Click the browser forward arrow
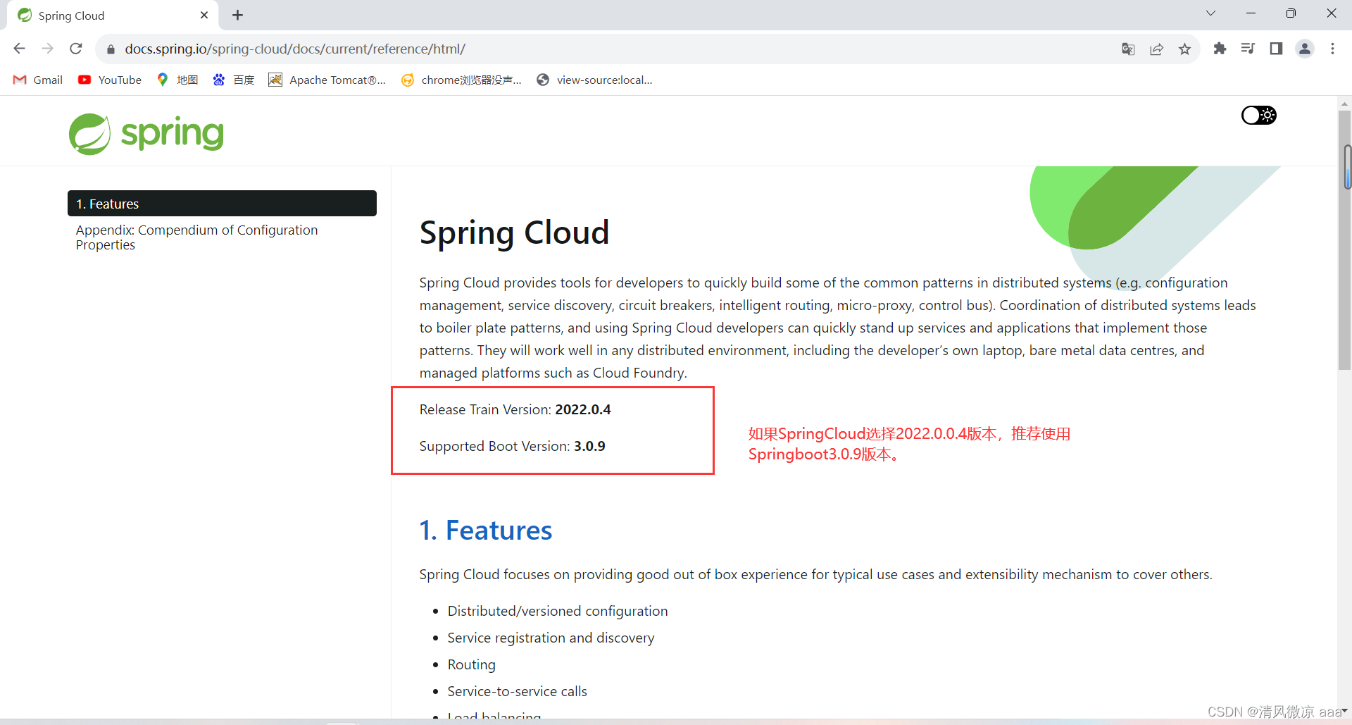 (x=47, y=49)
